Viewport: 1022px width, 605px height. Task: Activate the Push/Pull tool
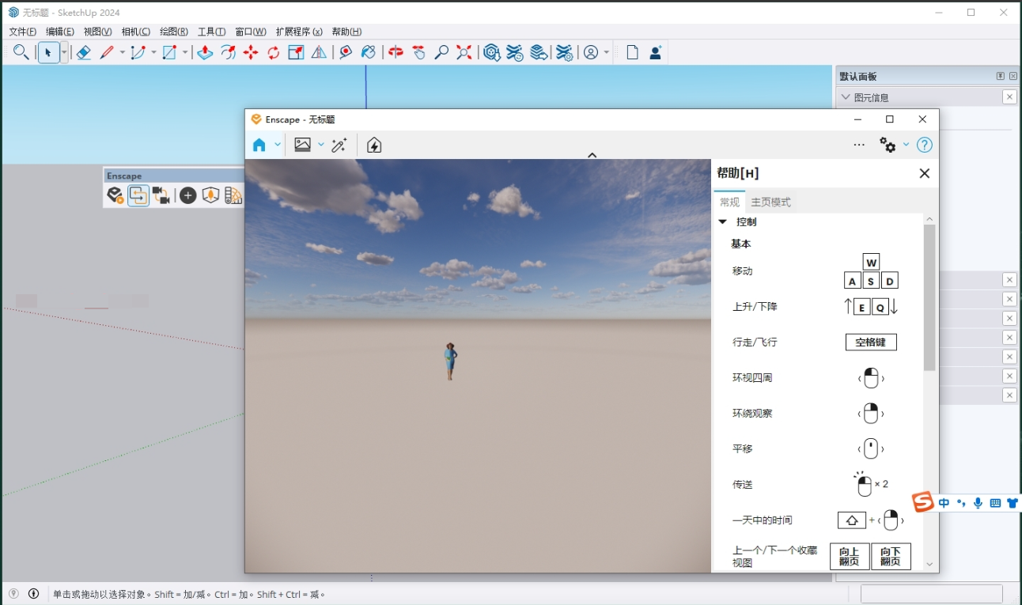click(x=205, y=52)
